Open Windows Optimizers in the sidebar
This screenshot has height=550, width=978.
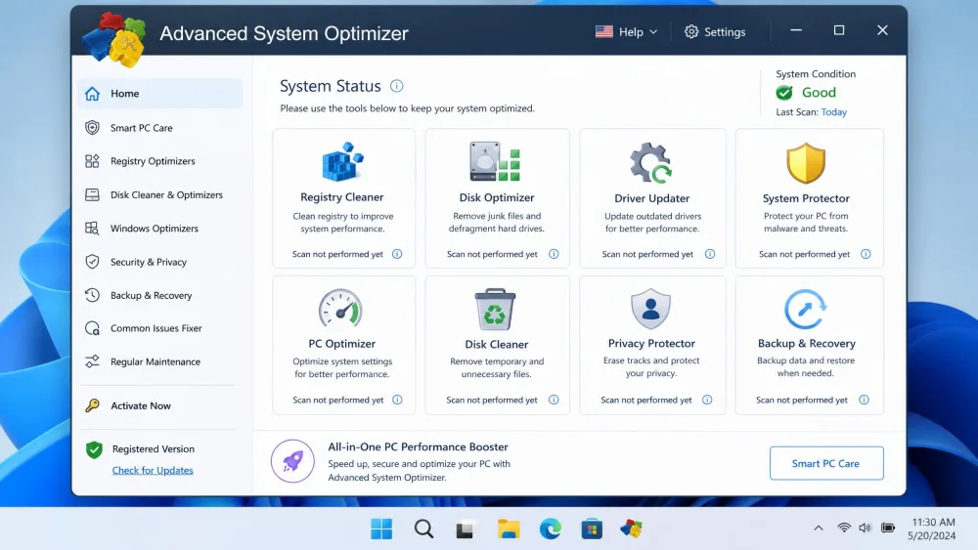pyautogui.click(x=160, y=229)
